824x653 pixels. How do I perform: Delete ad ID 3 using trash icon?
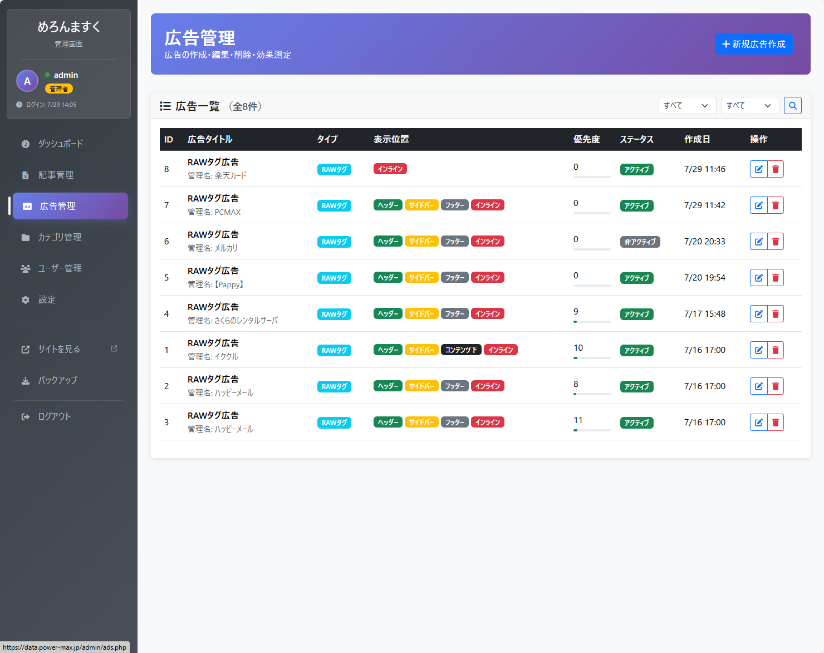pyautogui.click(x=776, y=423)
